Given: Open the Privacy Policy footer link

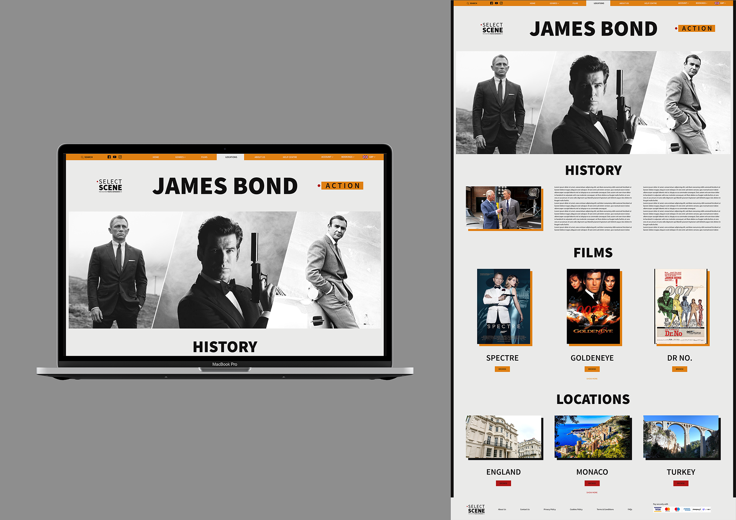Looking at the screenshot, I should tap(549, 509).
